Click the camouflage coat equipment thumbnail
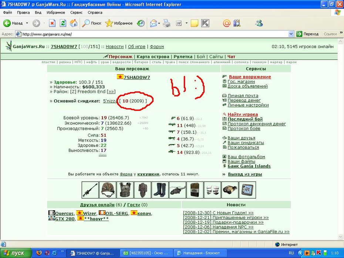 click(143, 190)
